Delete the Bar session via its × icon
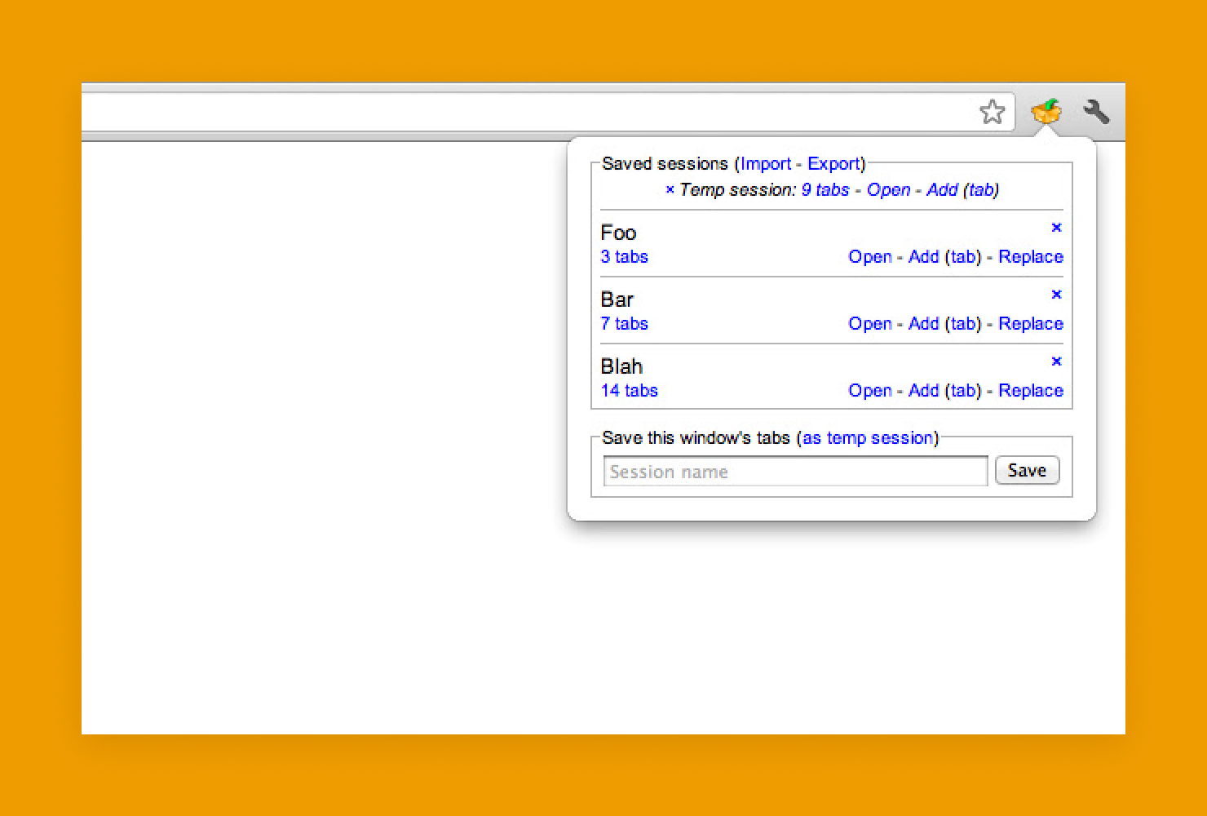 coord(1057,295)
